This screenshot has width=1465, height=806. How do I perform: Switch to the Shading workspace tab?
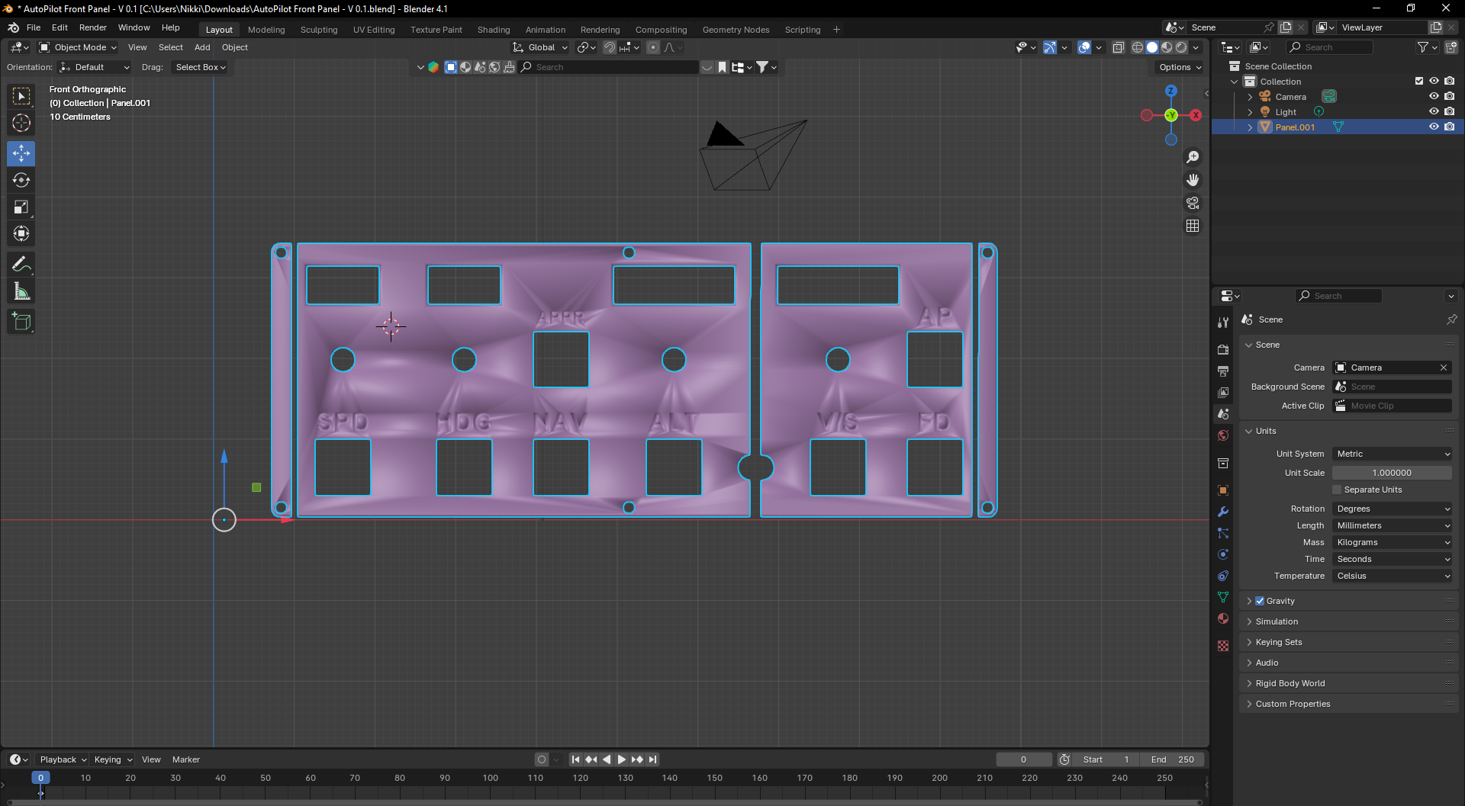pyautogui.click(x=494, y=30)
